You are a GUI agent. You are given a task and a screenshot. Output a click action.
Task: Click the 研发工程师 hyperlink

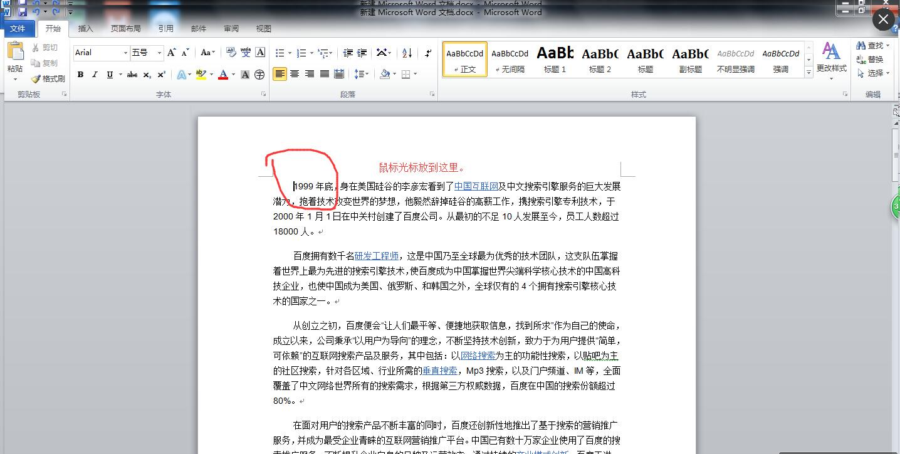(x=377, y=256)
